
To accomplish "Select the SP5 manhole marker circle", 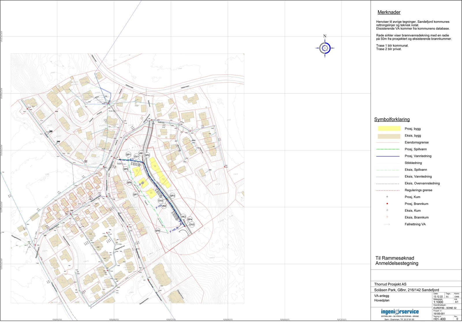I will point(126,169).
